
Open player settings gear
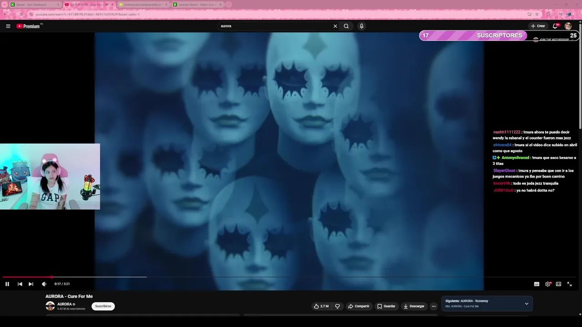547,284
